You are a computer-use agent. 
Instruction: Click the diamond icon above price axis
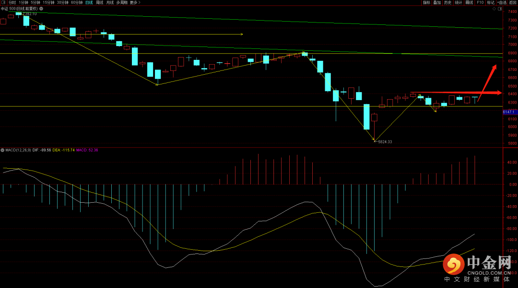pyautogui.click(x=494, y=9)
